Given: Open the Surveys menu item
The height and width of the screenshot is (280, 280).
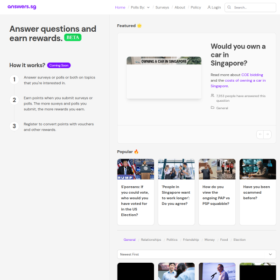Looking at the screenshot, I should pyautogui.click(x=162, y=7).
